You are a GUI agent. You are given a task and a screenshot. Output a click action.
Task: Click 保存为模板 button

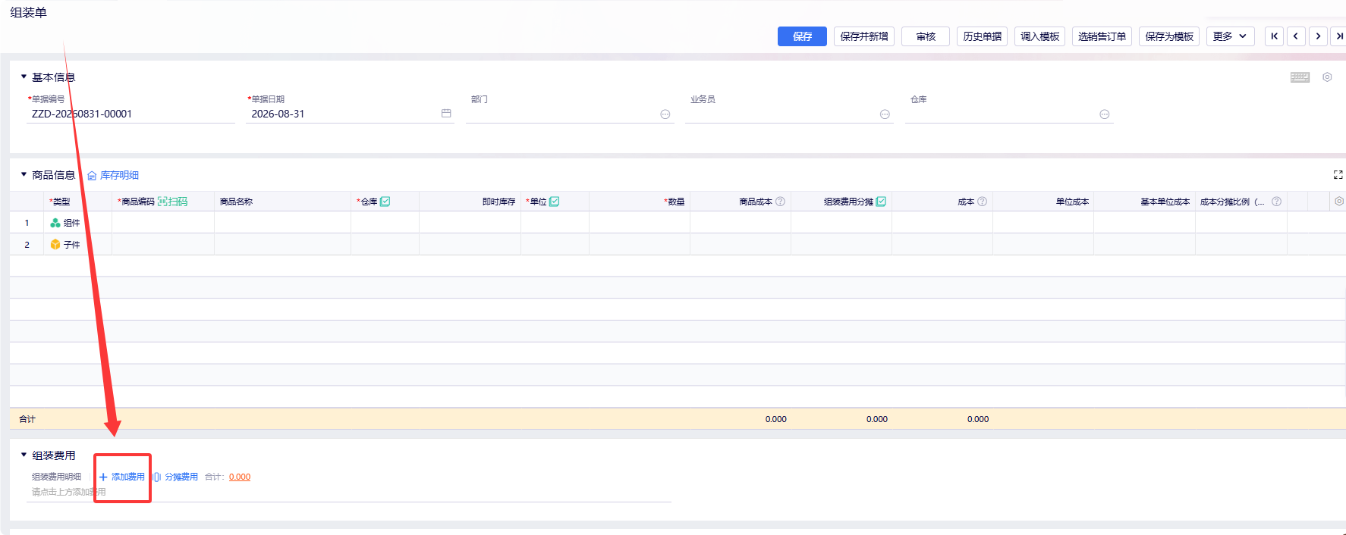(1169, 36)
